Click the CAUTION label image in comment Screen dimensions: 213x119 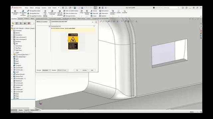click(73, 41)
